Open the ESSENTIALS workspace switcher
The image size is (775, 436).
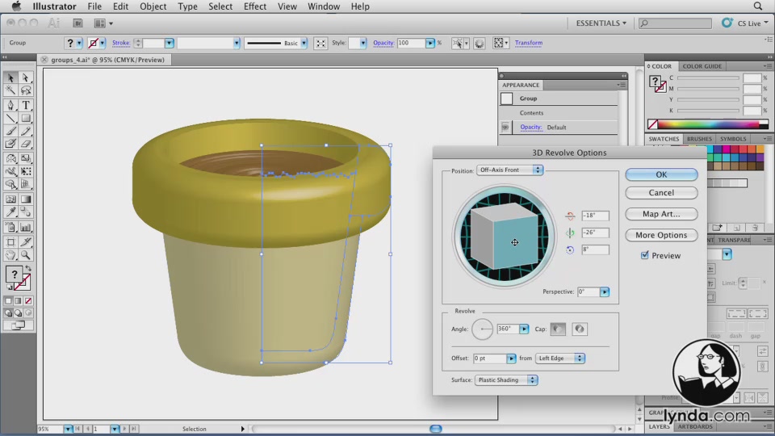601,23
